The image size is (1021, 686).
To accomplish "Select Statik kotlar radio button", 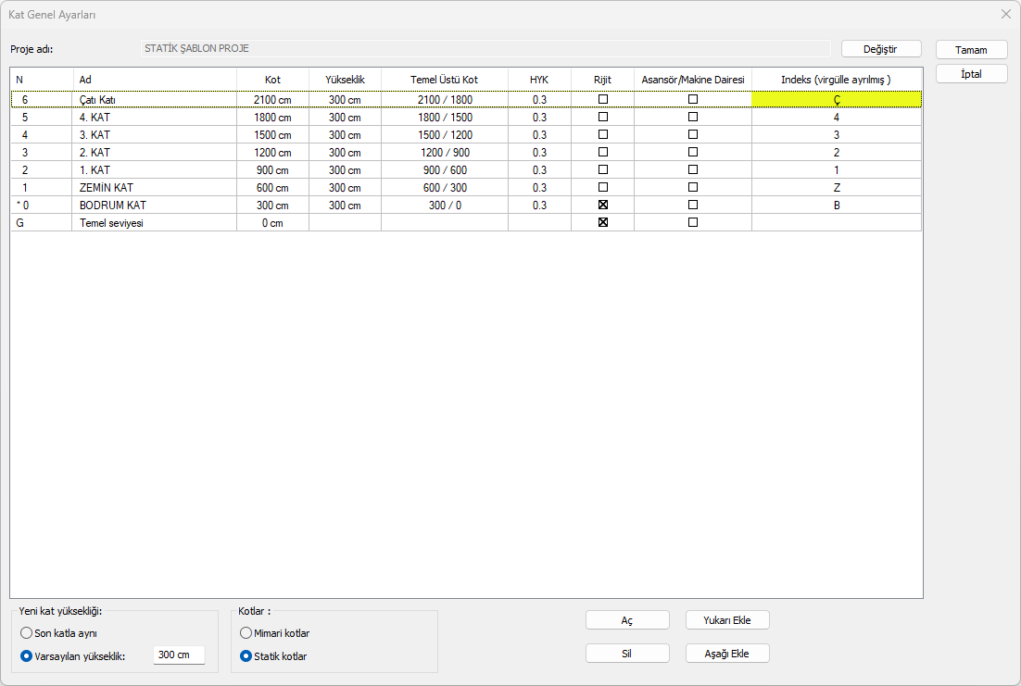I will coord(246,656).
